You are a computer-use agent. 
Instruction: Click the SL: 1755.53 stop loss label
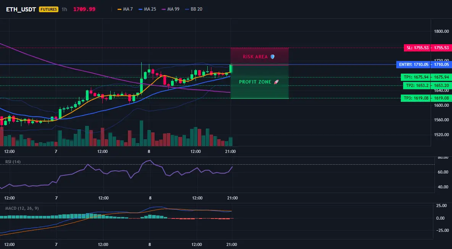[x=417, y=48]
